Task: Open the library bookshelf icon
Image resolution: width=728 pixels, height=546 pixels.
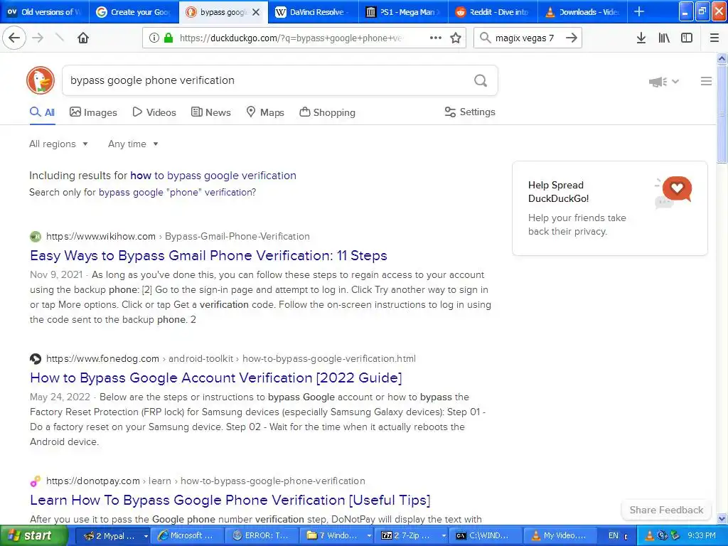Action: [664, 38]
